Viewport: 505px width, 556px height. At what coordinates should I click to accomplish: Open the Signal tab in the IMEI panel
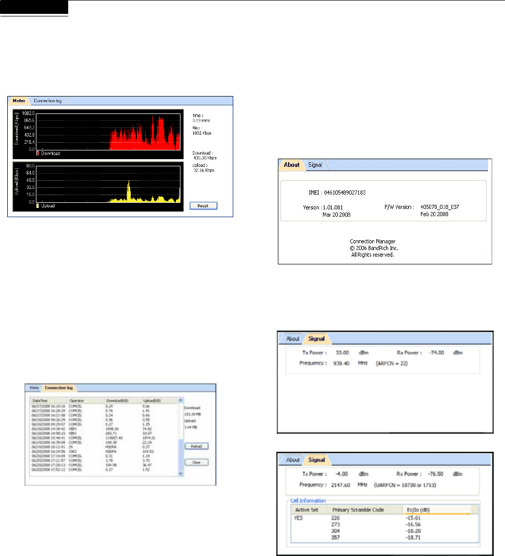point(315,165)
